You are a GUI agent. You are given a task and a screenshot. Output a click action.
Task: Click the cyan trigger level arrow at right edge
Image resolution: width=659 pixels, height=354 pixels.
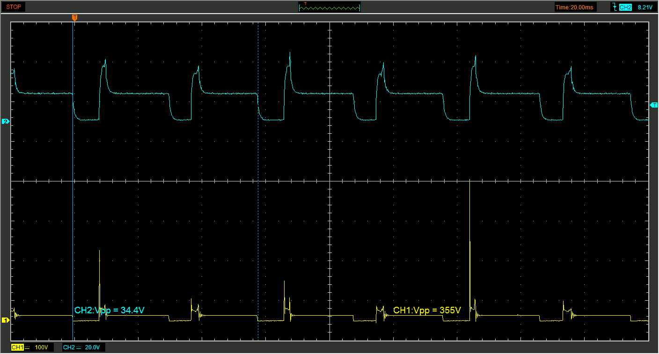pyautogui.click(x=654, y=105)
